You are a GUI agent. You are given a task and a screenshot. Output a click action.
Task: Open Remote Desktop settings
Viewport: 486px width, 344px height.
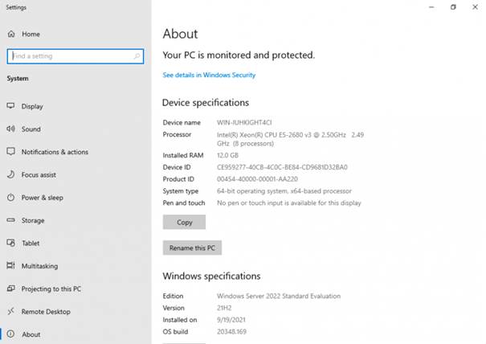point(76,311)
